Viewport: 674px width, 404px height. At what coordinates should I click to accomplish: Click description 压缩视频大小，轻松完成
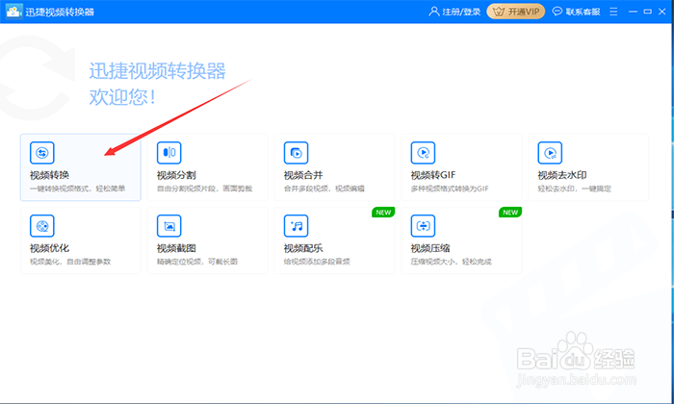451,262
